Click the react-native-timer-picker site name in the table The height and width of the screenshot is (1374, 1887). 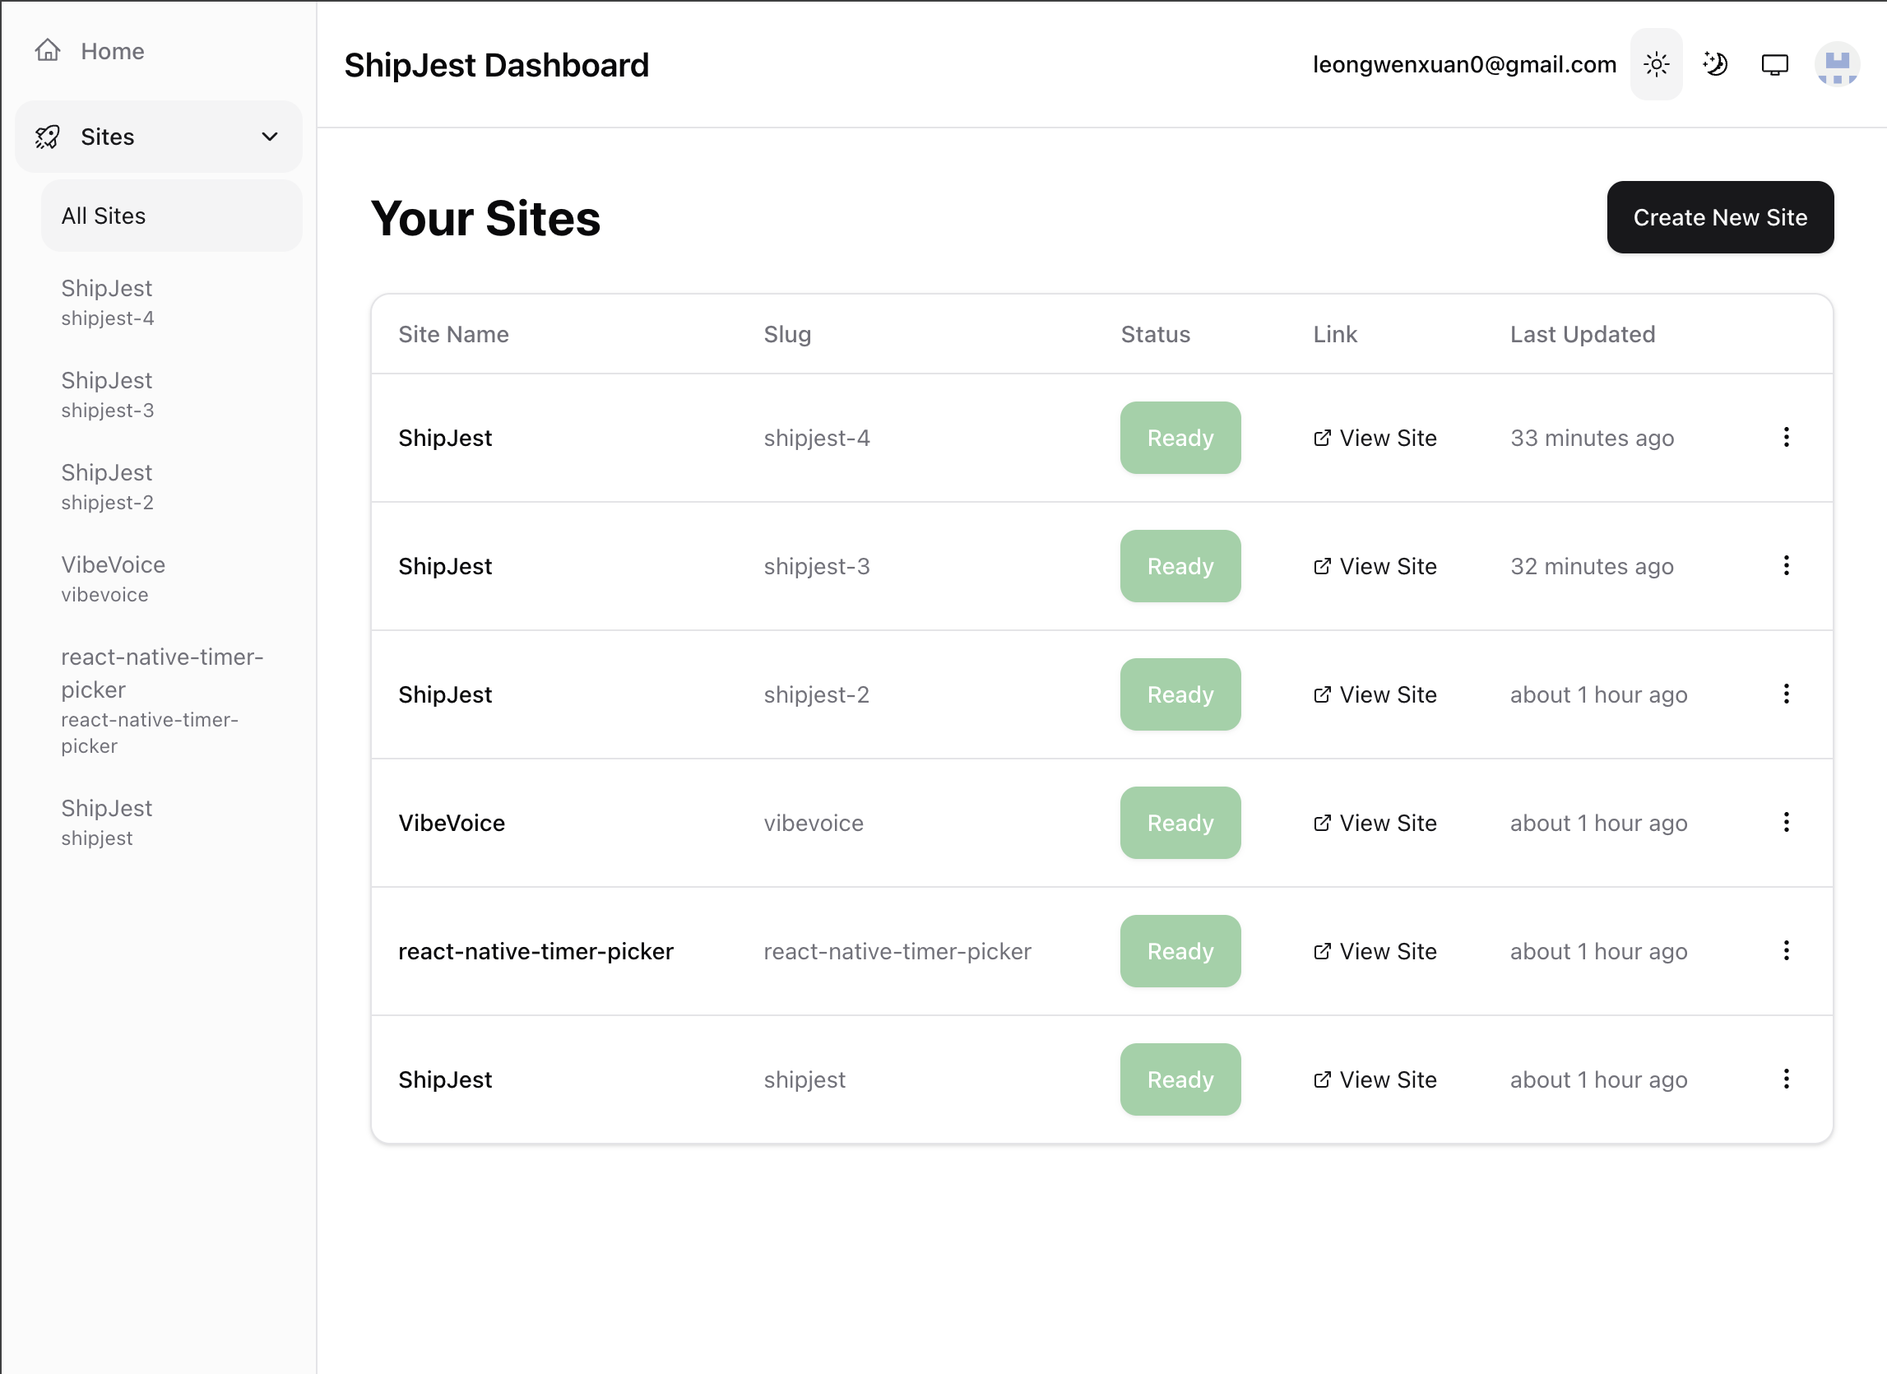coord(535,951)
